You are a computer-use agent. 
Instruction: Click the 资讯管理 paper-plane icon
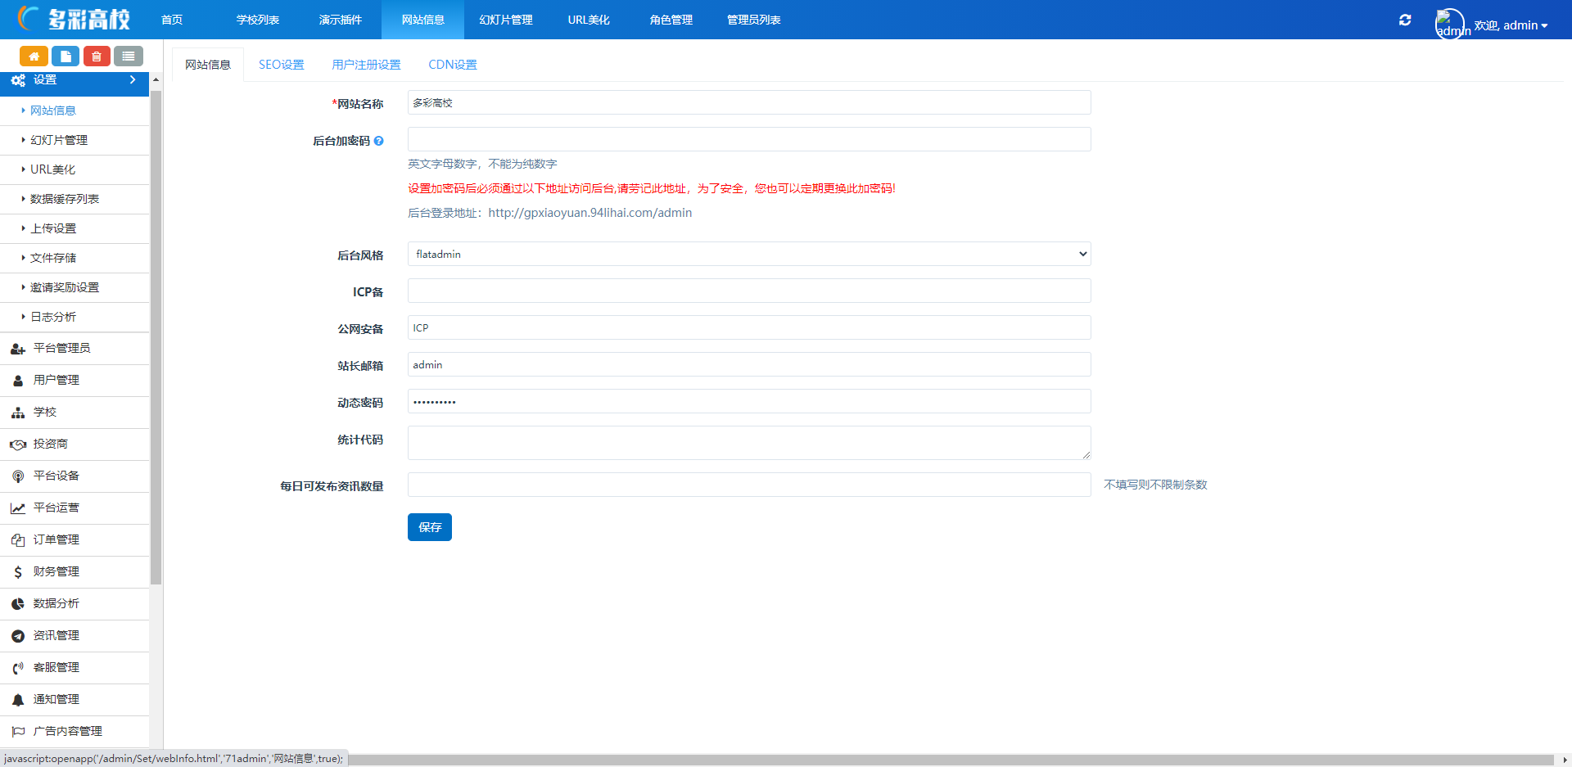click(x=18, y=636)
